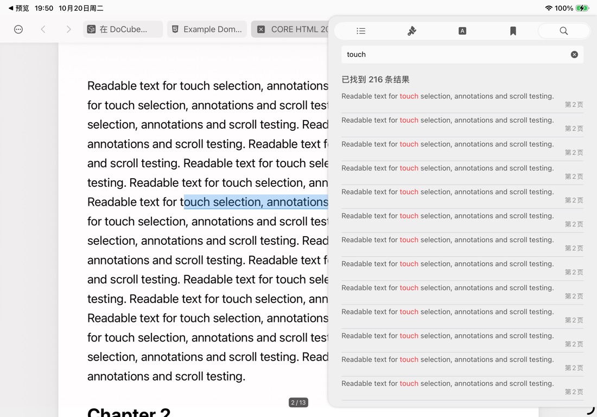Click the 2 / 13 page indicator

click(298, 402)
